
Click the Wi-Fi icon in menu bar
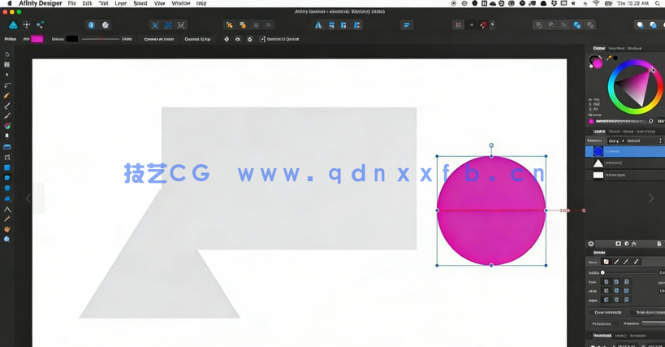[x=596, y=3]
